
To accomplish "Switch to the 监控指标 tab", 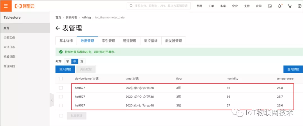I will coord(151,41).
